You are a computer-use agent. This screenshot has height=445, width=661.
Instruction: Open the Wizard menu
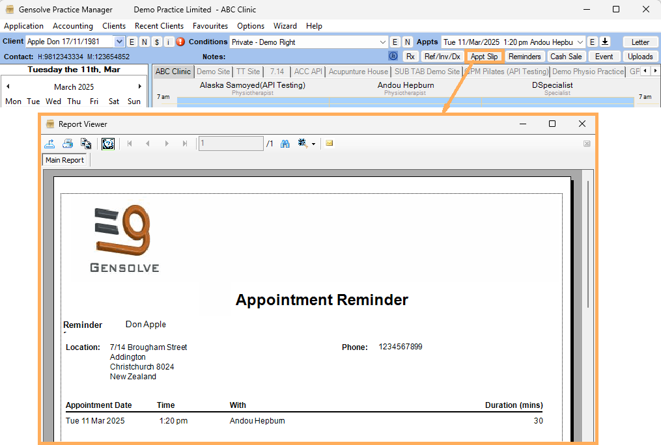click(x=285, y=25)
